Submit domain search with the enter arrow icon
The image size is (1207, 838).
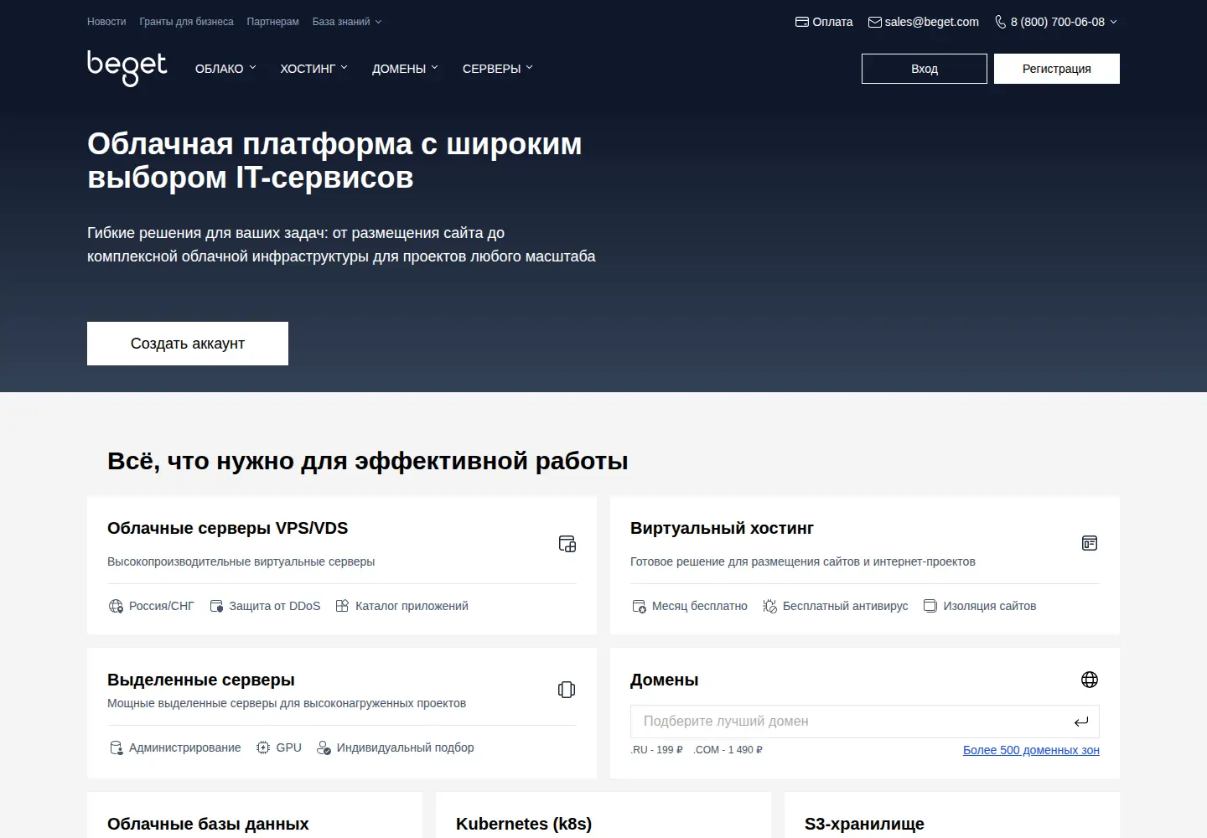(1081, 722)
